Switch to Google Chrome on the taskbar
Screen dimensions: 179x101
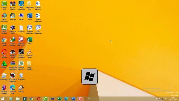click(32, 99)
